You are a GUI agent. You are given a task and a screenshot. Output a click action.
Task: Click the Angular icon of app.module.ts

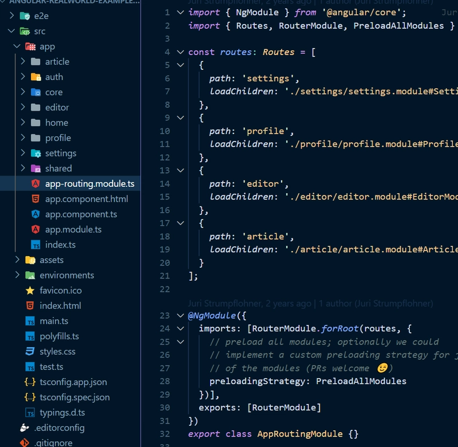point(35,229)
